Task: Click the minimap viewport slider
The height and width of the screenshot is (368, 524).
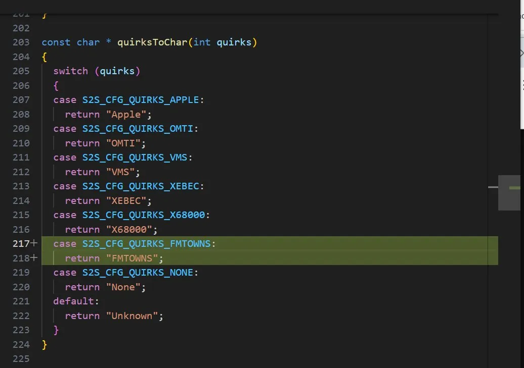Action: [509, 193]
